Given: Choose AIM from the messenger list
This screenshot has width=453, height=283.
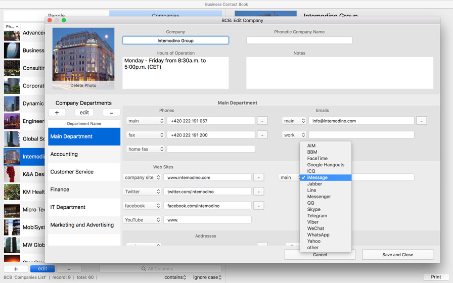Looking at the screenshot, I should point(326,146).
